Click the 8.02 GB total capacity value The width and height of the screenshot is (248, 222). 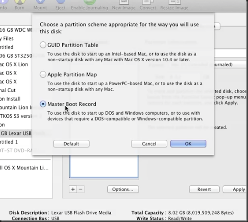pyautogui.click(x=201, y=213)
